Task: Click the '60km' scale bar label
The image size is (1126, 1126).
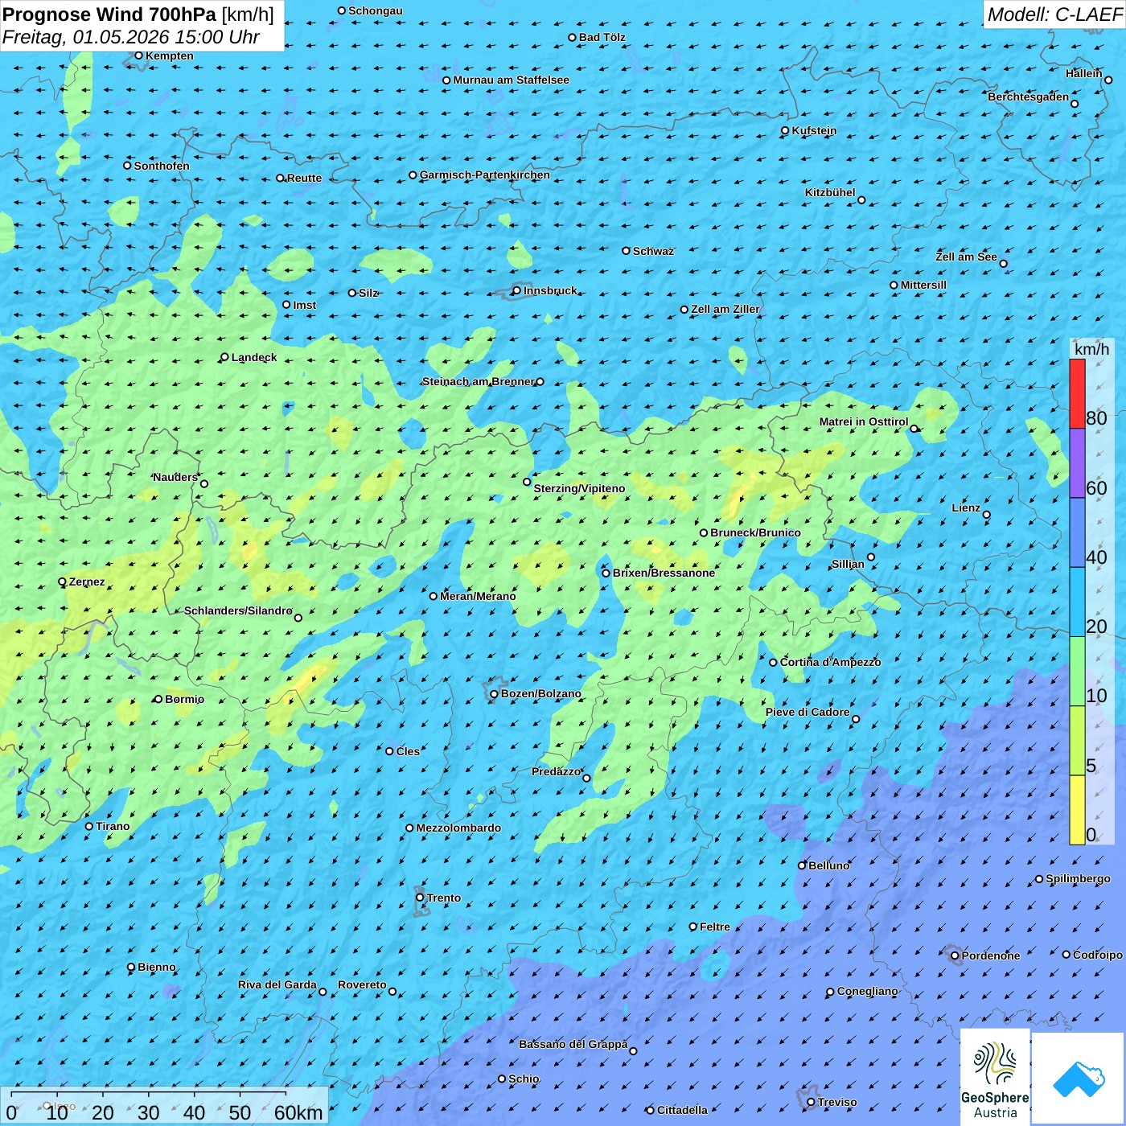Action: (298, 1113)
